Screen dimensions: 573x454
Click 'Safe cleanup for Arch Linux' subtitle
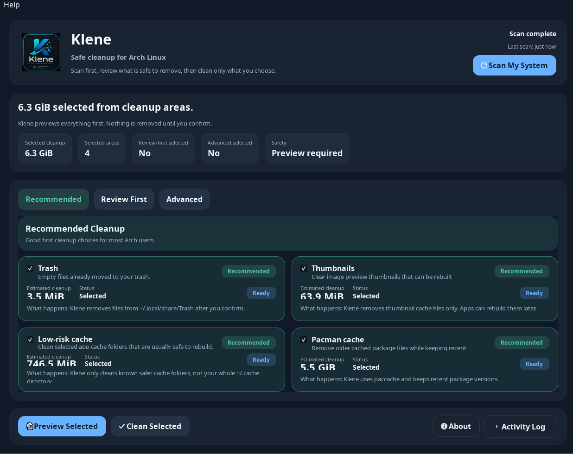click(x=118, y=57)
